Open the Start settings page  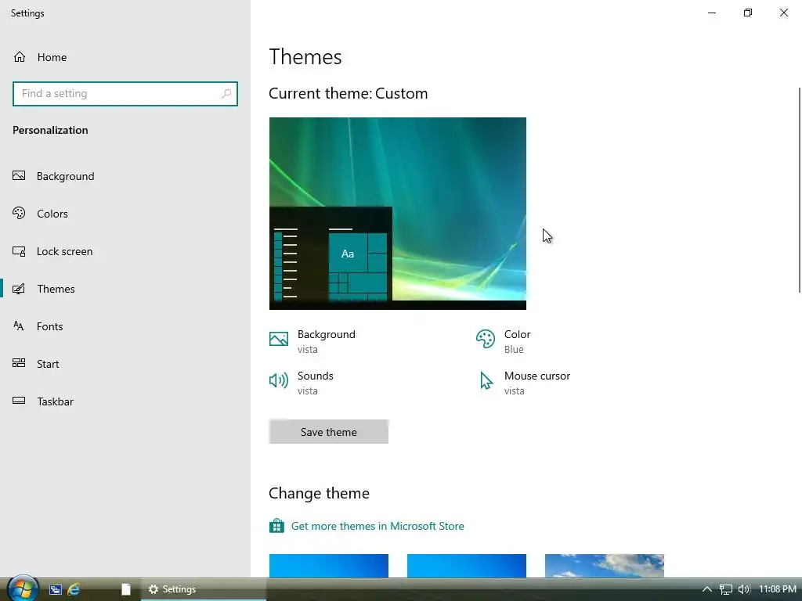[x=125, y=364]
